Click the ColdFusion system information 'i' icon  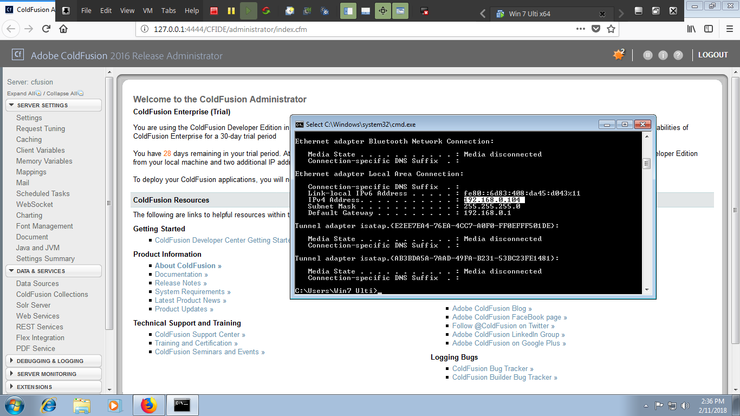click(663, 55)
